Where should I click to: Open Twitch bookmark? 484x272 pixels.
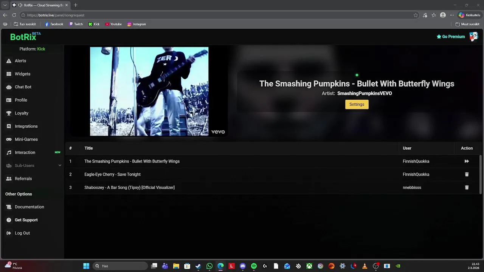click(x=76, y=24)
